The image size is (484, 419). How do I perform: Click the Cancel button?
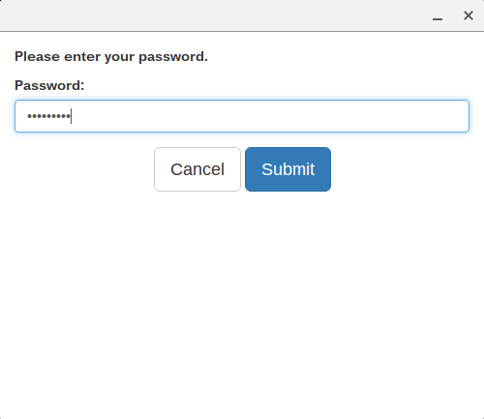tap(197, 169)
